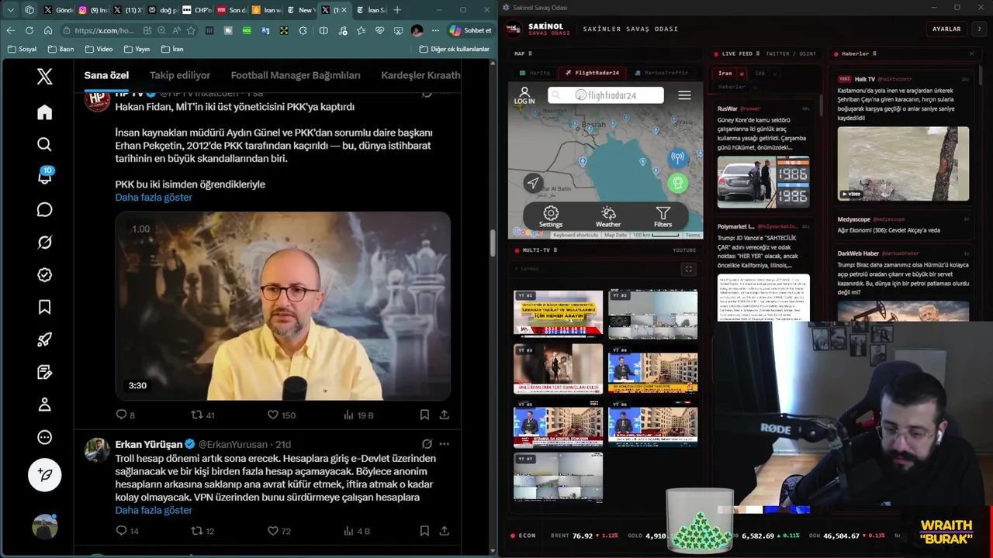The image size is (993, 558).
Task: Switch to Football Manager Bağımlıları tab
Action: (x=296, y=75)
